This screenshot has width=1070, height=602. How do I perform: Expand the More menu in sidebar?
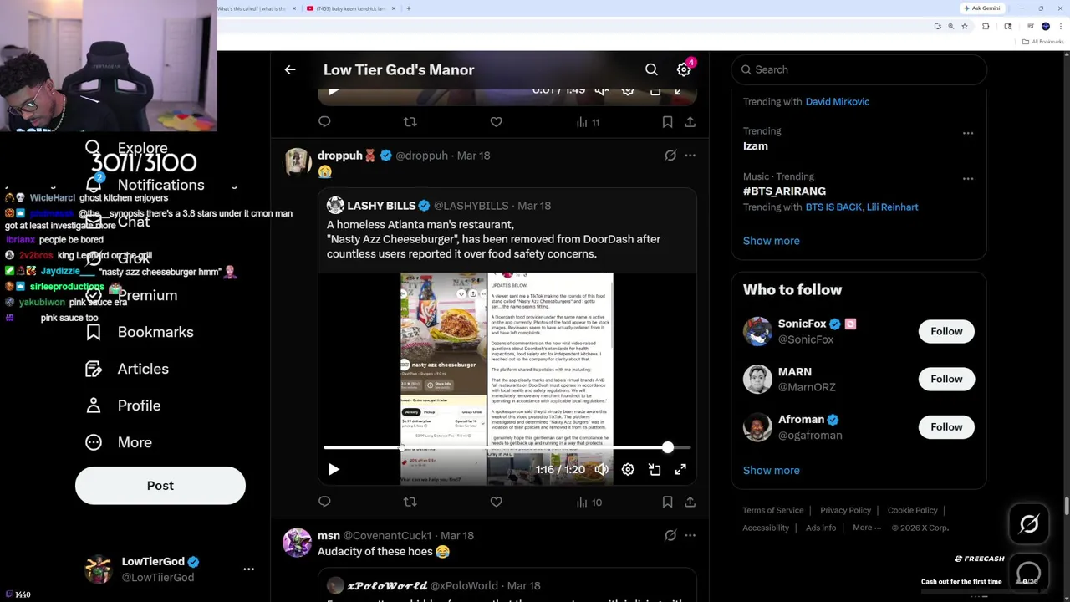click(x=119, y=443)
